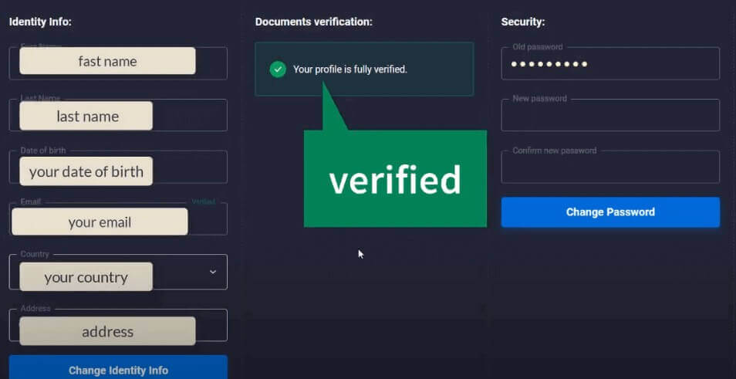736x379 pixels.
Task: Expand the Country dropdown chevron
Action: click(213, 272)
